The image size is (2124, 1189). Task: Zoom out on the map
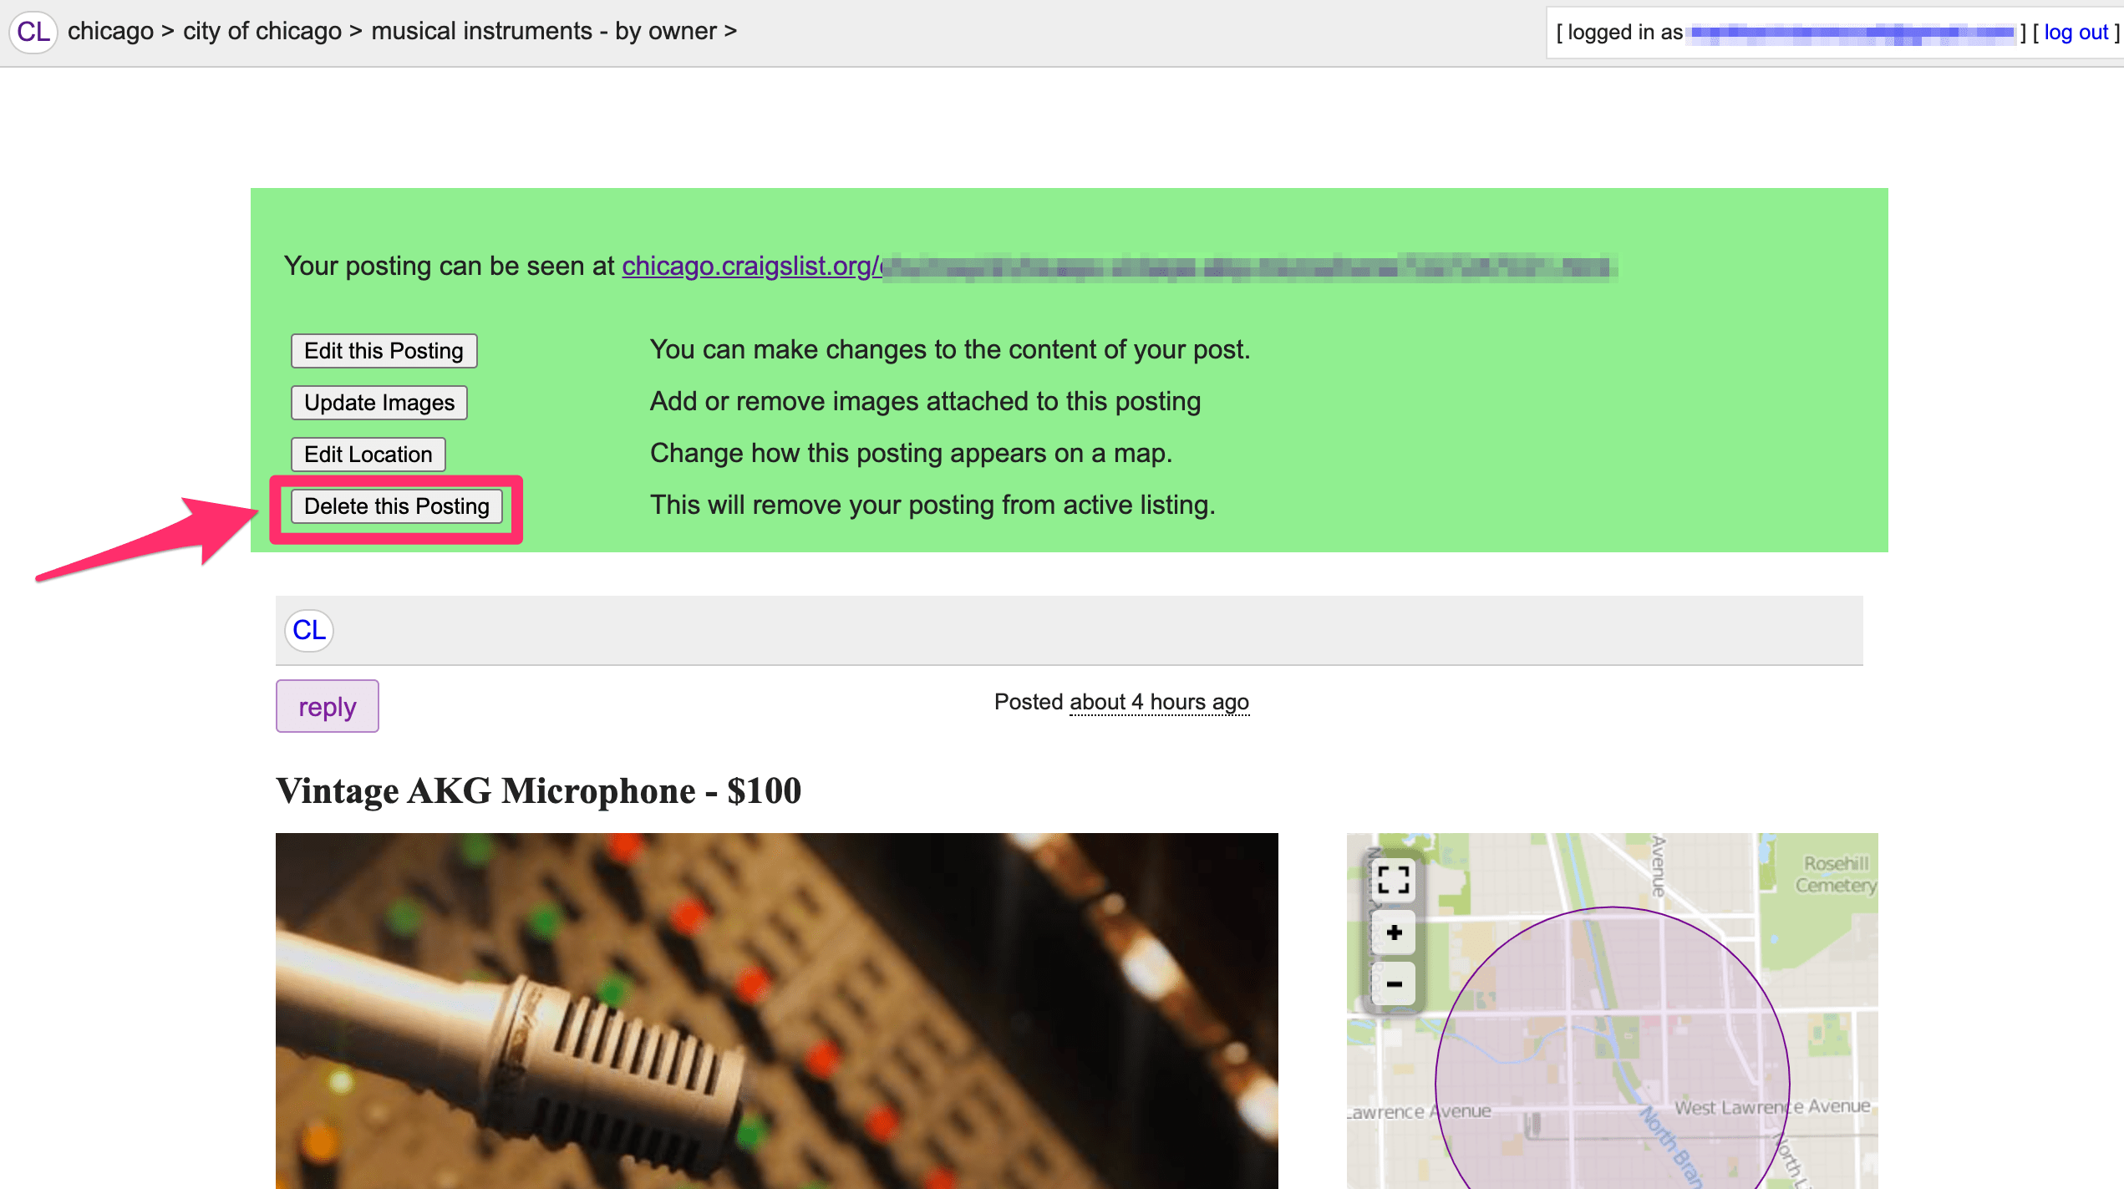tap(1393, 984)
